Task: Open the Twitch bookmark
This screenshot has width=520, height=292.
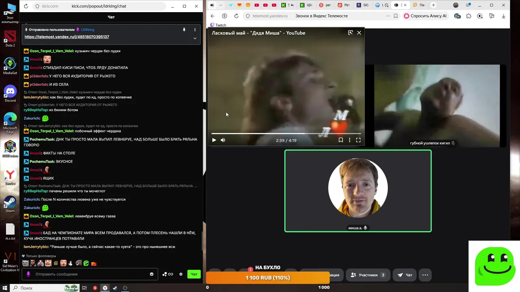Action: click(218, 25)
